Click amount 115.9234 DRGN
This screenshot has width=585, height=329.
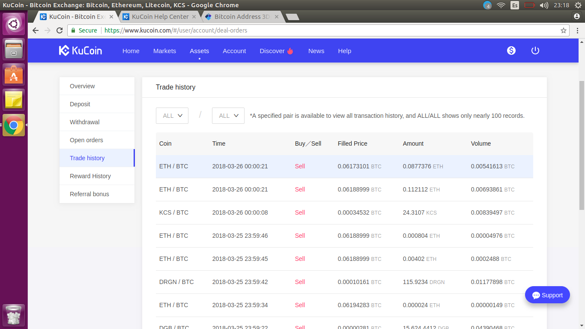[424, 282]
